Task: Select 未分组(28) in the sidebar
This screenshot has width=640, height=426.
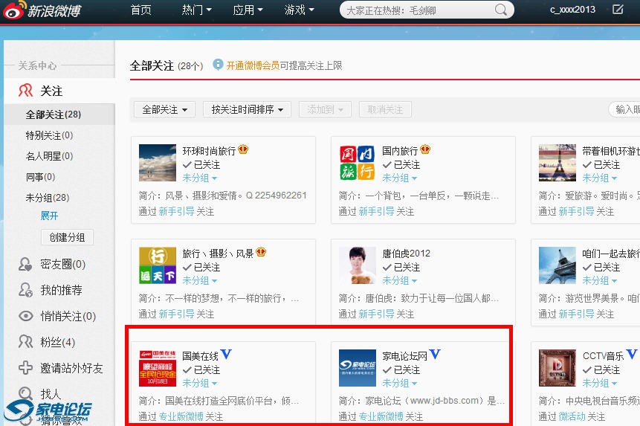Action: pos(48,198)
